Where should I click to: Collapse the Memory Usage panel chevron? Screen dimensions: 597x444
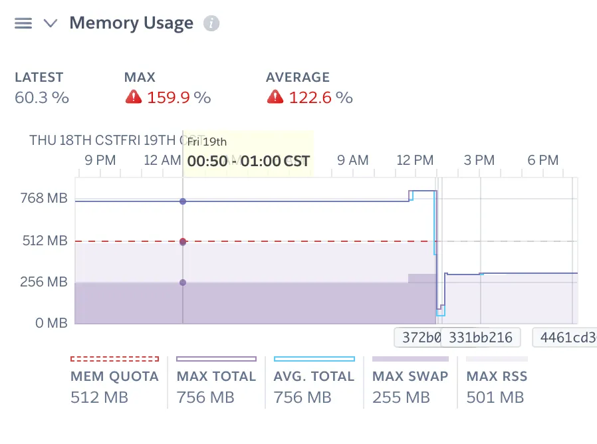pyautogui.click(x=51, y=23)
